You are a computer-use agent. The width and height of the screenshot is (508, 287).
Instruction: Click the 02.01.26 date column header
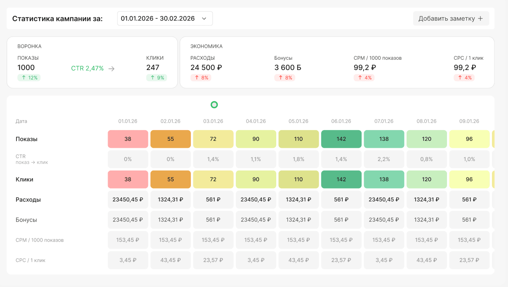click(171, 121)
